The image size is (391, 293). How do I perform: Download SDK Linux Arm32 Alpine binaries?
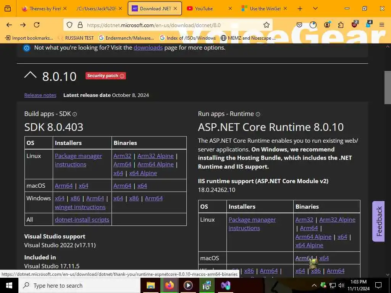(155, 156)
